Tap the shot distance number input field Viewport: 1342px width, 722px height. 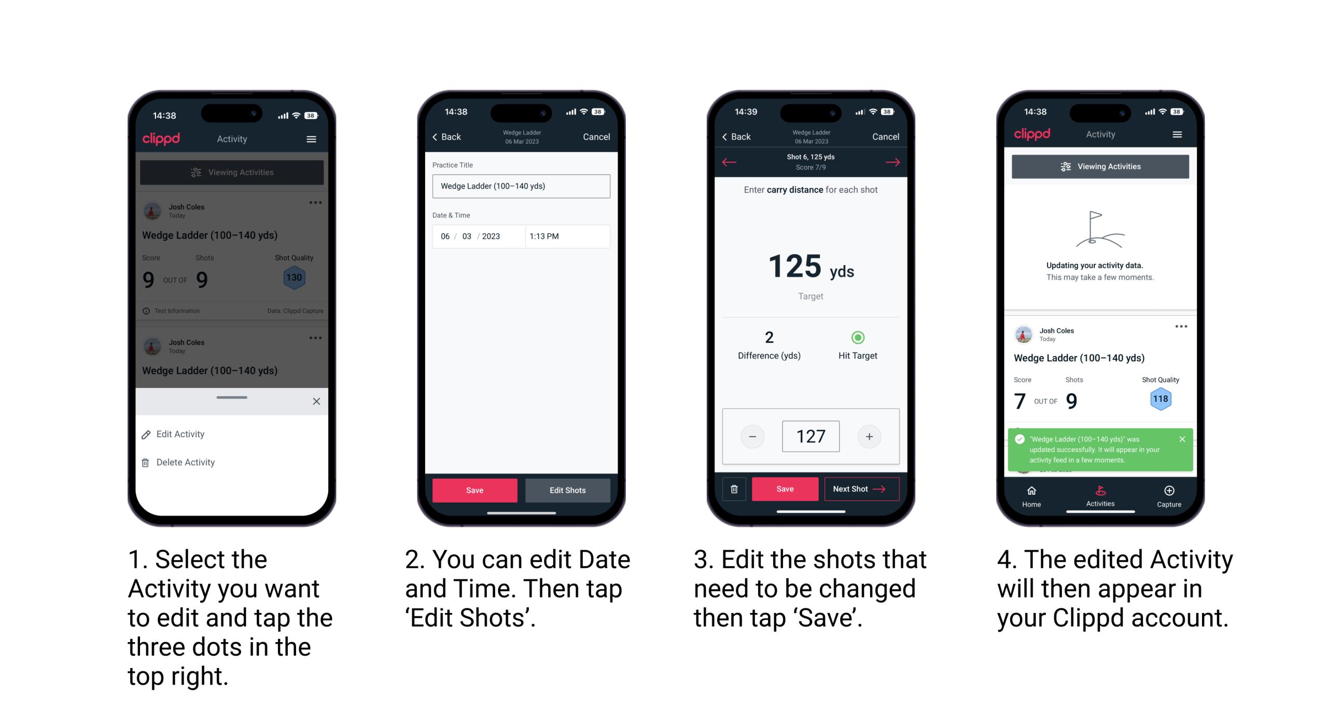807,436
